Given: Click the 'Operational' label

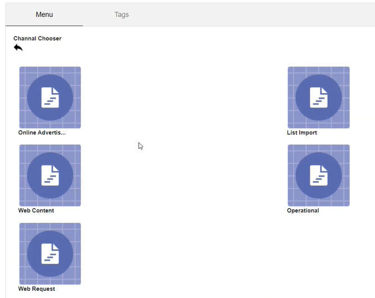Looking at the screenshot, I should [303, 210].
